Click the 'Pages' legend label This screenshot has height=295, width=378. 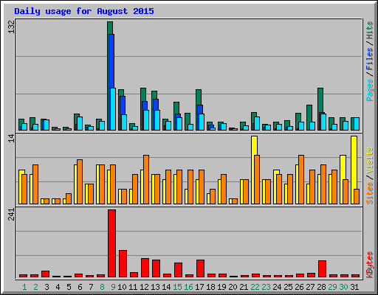[x=369, y=90]
